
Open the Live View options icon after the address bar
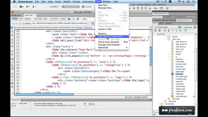tap(93, 23)
